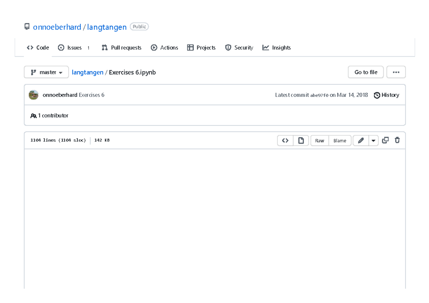Open commit hash abe97f0

click(319, 95)
